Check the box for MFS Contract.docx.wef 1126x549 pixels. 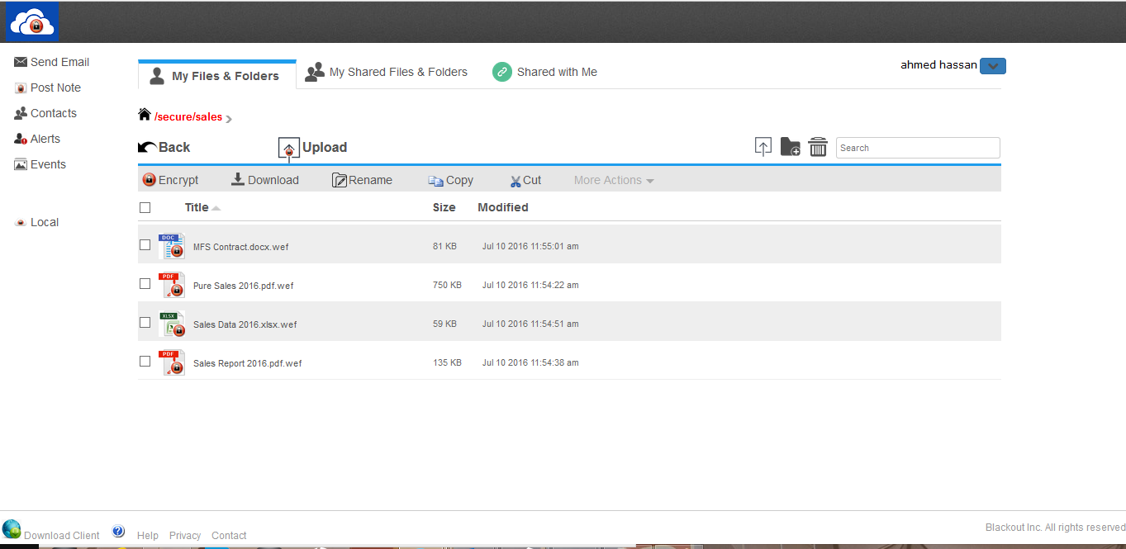pyautogui.click(x=145, y=245)
